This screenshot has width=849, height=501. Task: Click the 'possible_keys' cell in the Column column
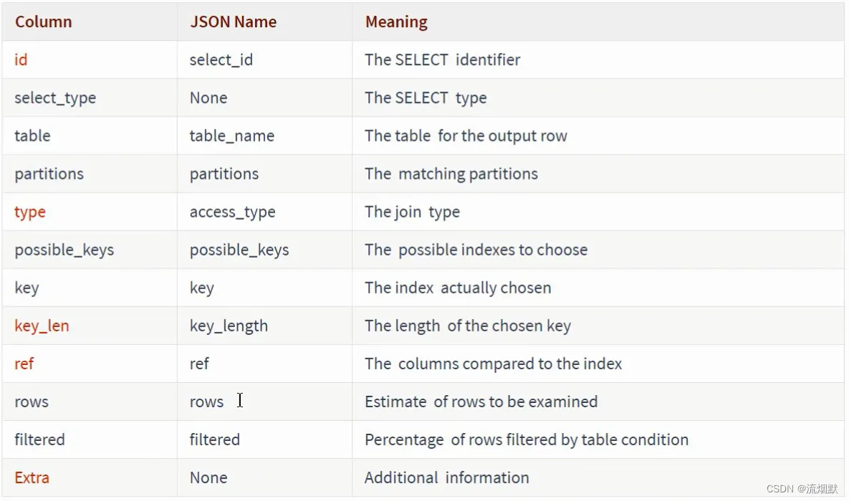pos(64,250)
